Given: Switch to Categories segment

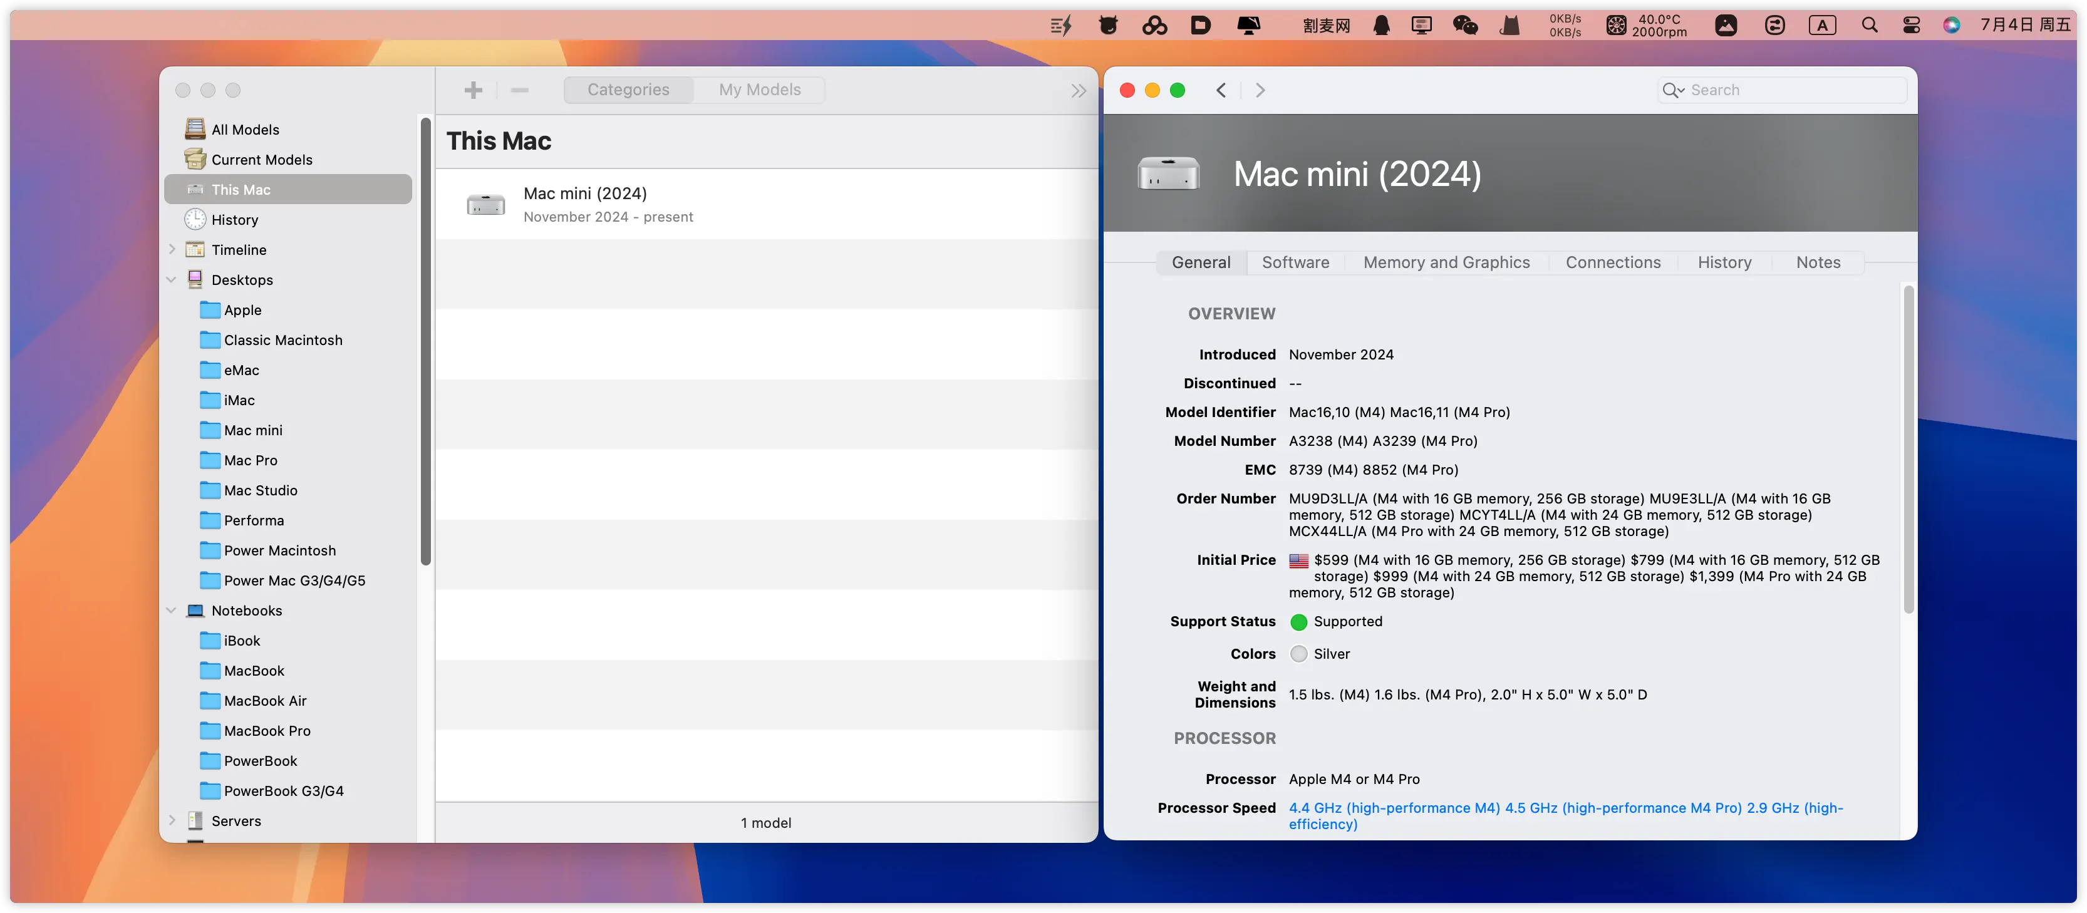Looking at the screenshot, I should [628, 90].
